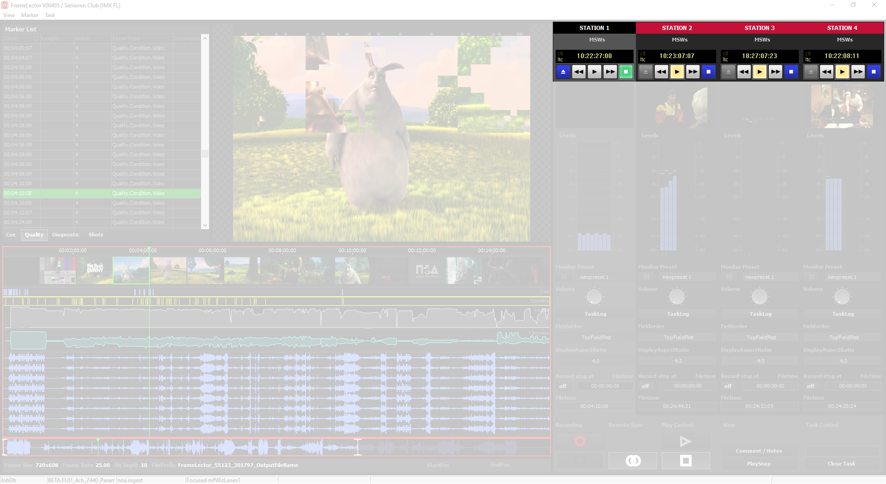Select the Quality tab
This screenshot has width=886, height=484.
click(34, 235)
